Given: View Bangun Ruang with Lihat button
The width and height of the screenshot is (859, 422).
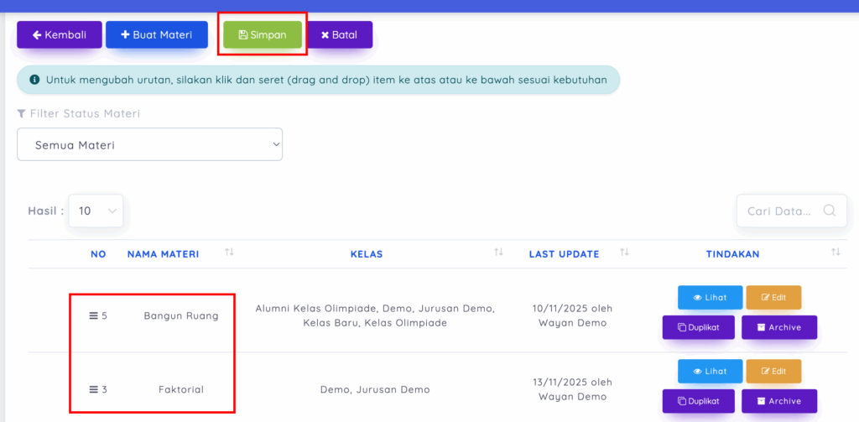Looking at the screenshot, I should 710,298.
